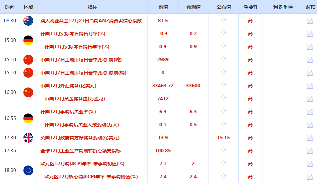Screen dimensions: 317x183
Task: Click chart icon for 德国11月实际零售销售月率 row
Action: [310, 34]
